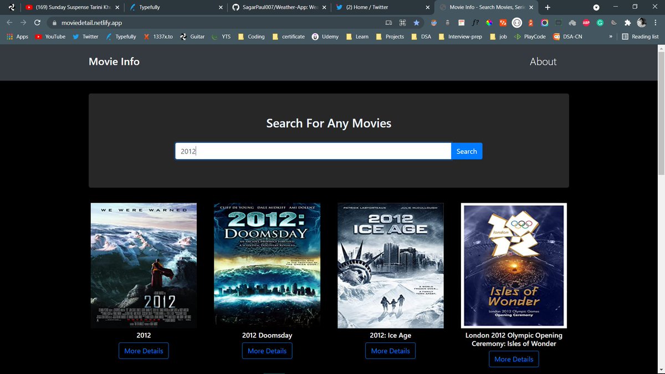This screenshot has width=665, height=374.
Task: Open the Udemy bookmark
Action: click(325, 37)
